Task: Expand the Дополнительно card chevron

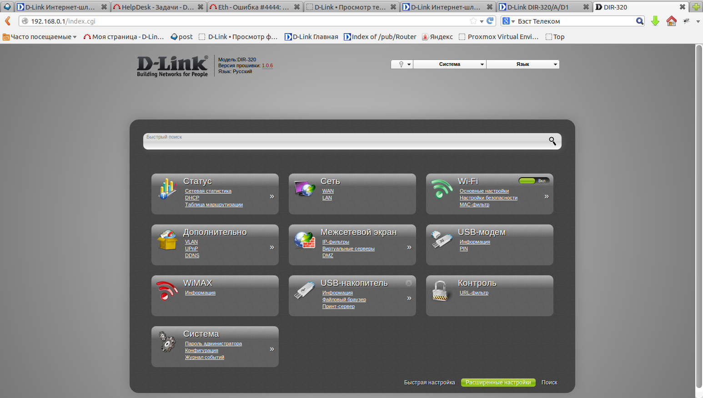Action: click(x=272, y=247)
